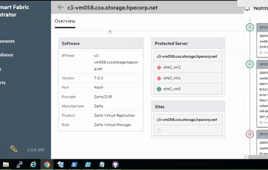Screen dimensions: 268x170
Task: Open site2_vm5 protected server entry
Action: 188,89
